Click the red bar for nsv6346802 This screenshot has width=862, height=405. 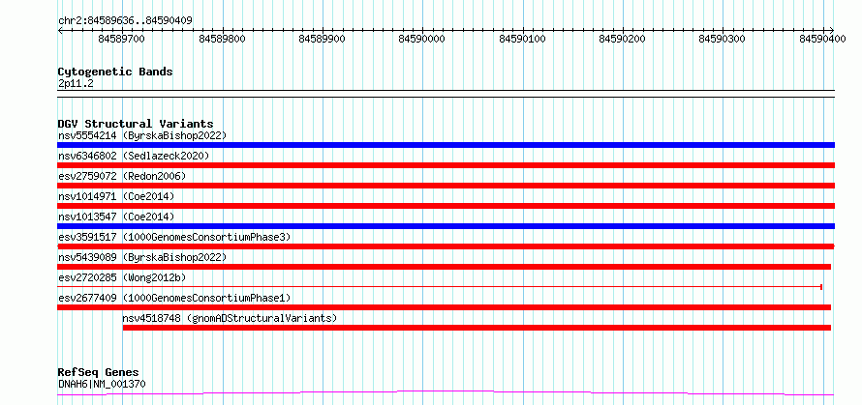click(x=446, y=165)
